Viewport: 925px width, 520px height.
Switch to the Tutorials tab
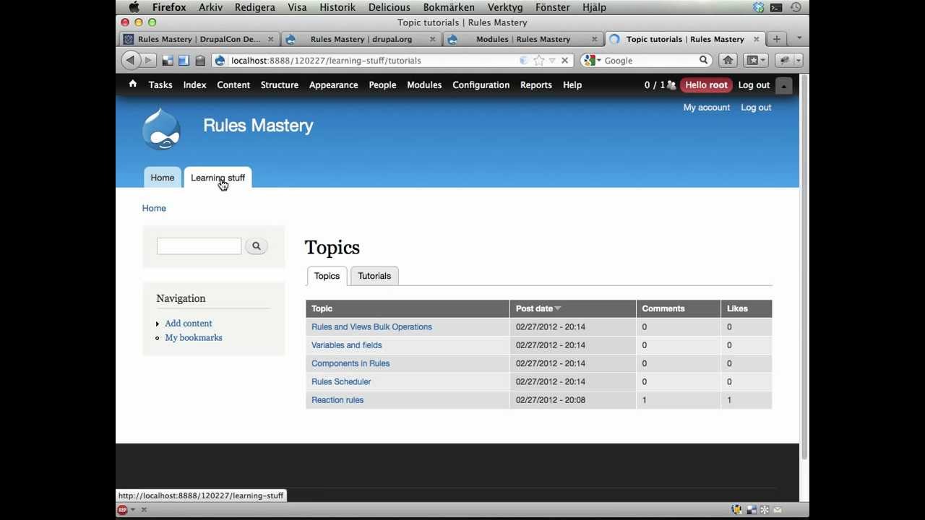click(x=374, y=276)
